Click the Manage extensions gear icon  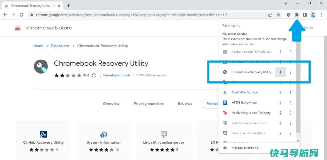coord(225,148)
